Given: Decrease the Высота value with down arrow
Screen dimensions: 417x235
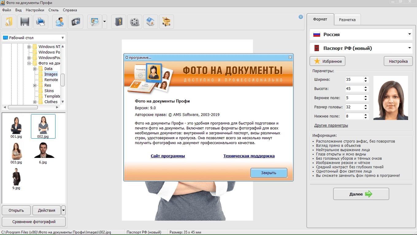Looking at the screenshot, I should (366, 90).
